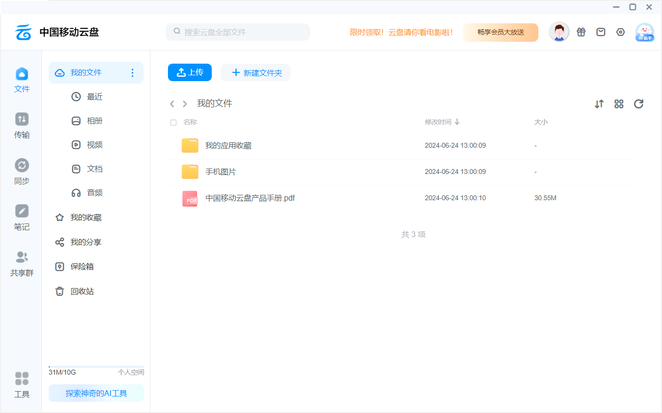
Task: Switch to grid view icon
Action: (619, 104)
